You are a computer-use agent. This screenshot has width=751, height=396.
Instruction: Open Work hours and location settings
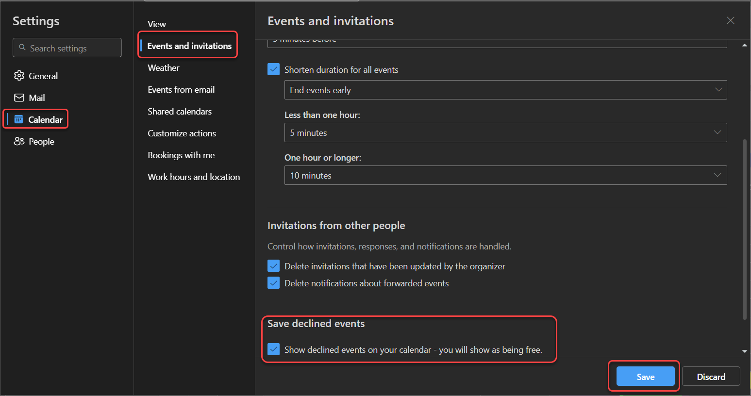194,177
